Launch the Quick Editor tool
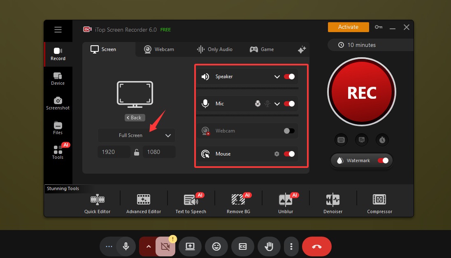451x258 pixels. pyautogui.click(x=98, y=204)
